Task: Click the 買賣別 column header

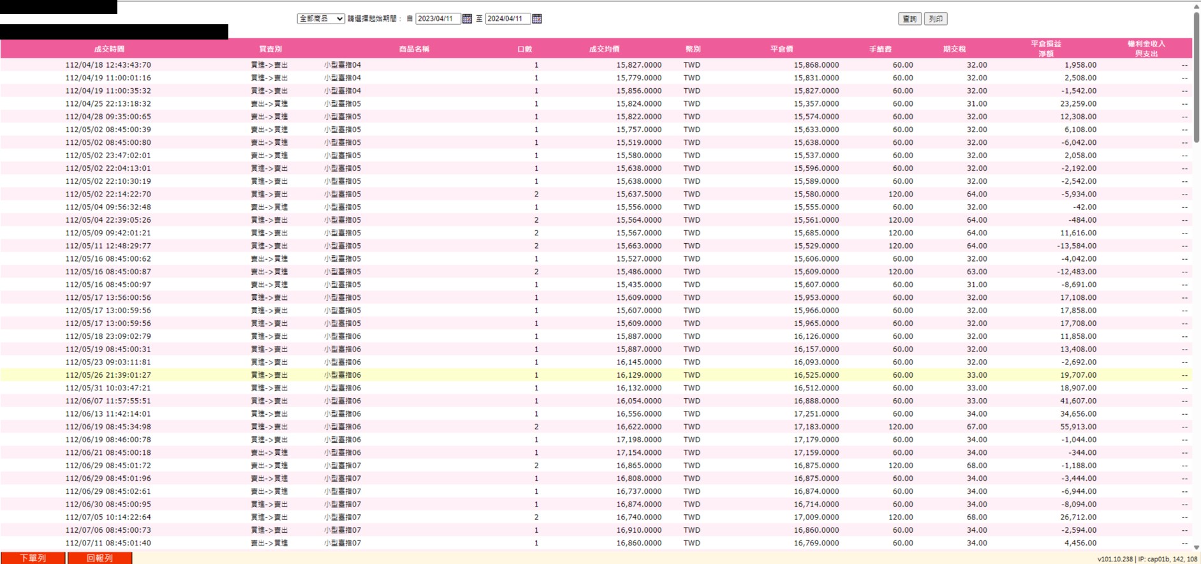Action: (270, 49)
